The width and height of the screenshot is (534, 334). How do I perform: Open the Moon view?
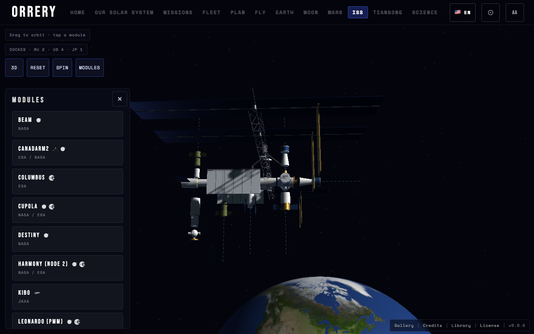pyautogui.click(x=311, y=13)
